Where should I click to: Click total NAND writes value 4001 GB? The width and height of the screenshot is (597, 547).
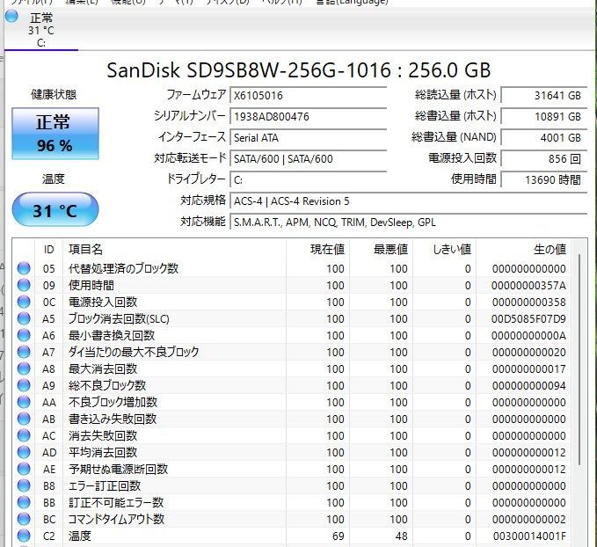click(543, 137)
